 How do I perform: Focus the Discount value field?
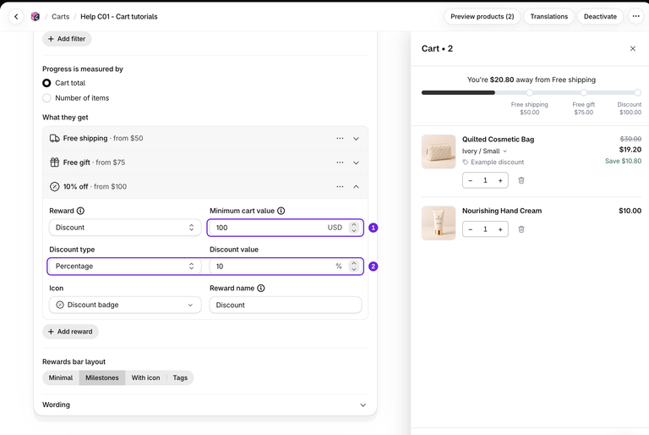pos(285,267)
